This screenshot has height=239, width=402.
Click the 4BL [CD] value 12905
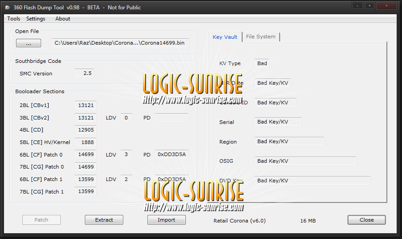click(85, 130)
